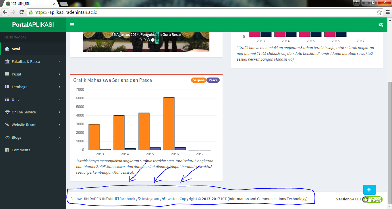Click the Comments Facebook icon in sidebar

click(x=7, y=150)
